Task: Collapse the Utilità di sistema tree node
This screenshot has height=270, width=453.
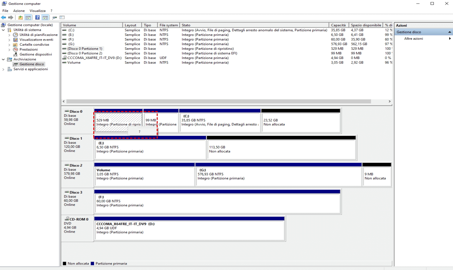Action: [3, 30]
